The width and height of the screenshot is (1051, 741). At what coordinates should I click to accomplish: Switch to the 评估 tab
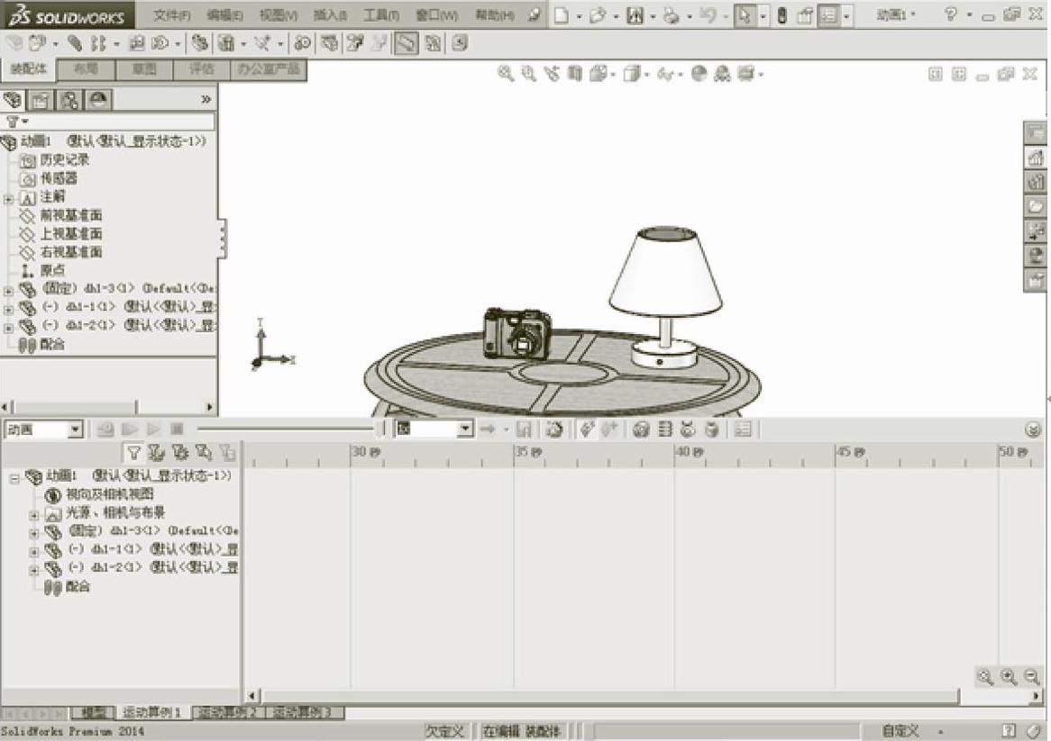(201, 69)
